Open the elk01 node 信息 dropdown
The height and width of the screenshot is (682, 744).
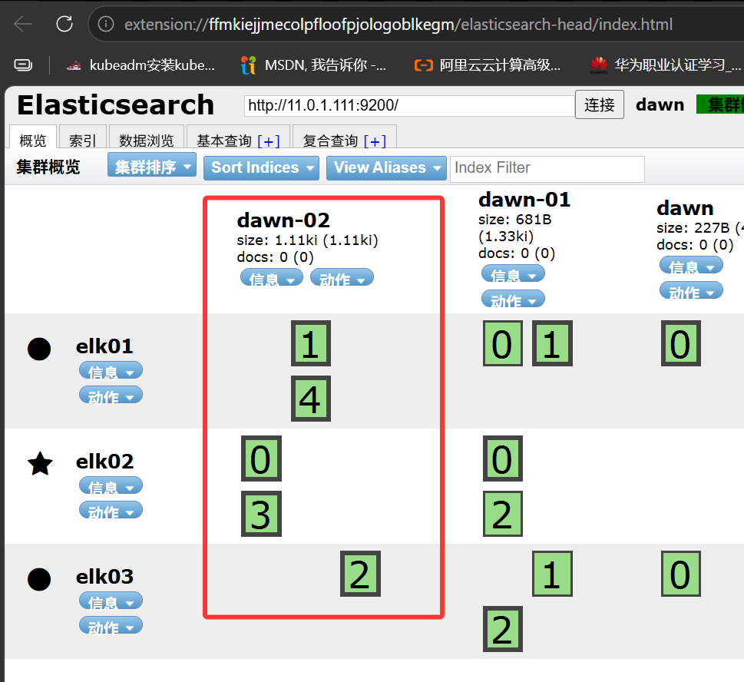coord(111,371)
